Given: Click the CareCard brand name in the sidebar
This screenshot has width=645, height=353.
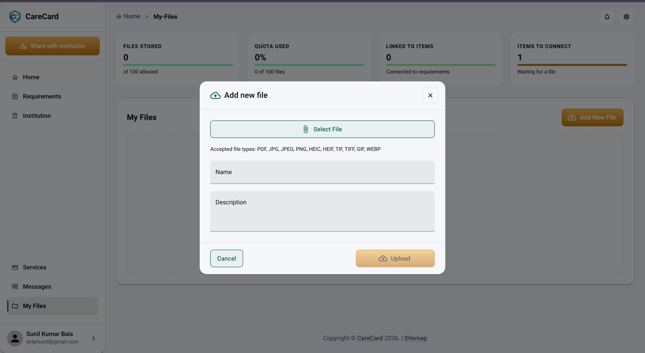Looking at the screenshot, I should (42, 17).
